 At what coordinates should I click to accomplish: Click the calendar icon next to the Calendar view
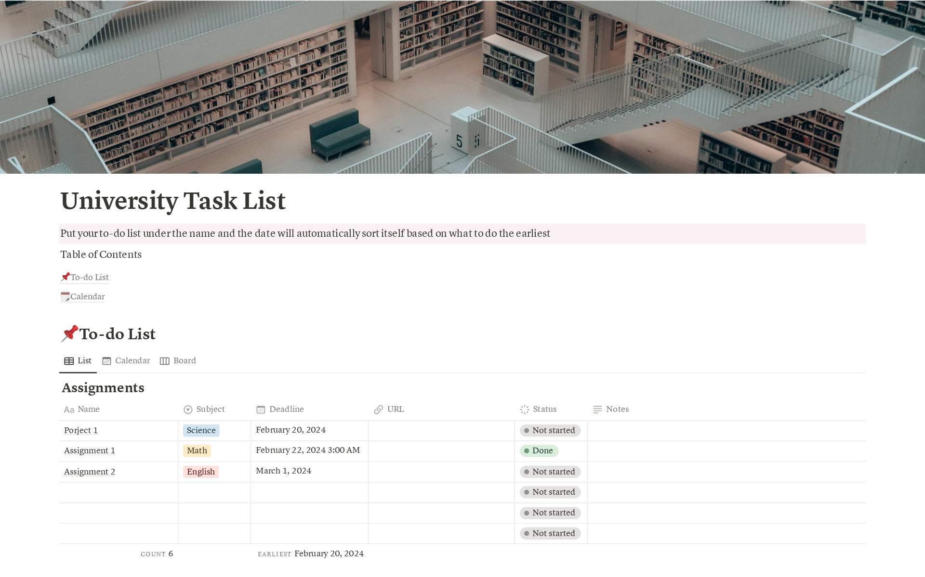click(x=106, y=360)
